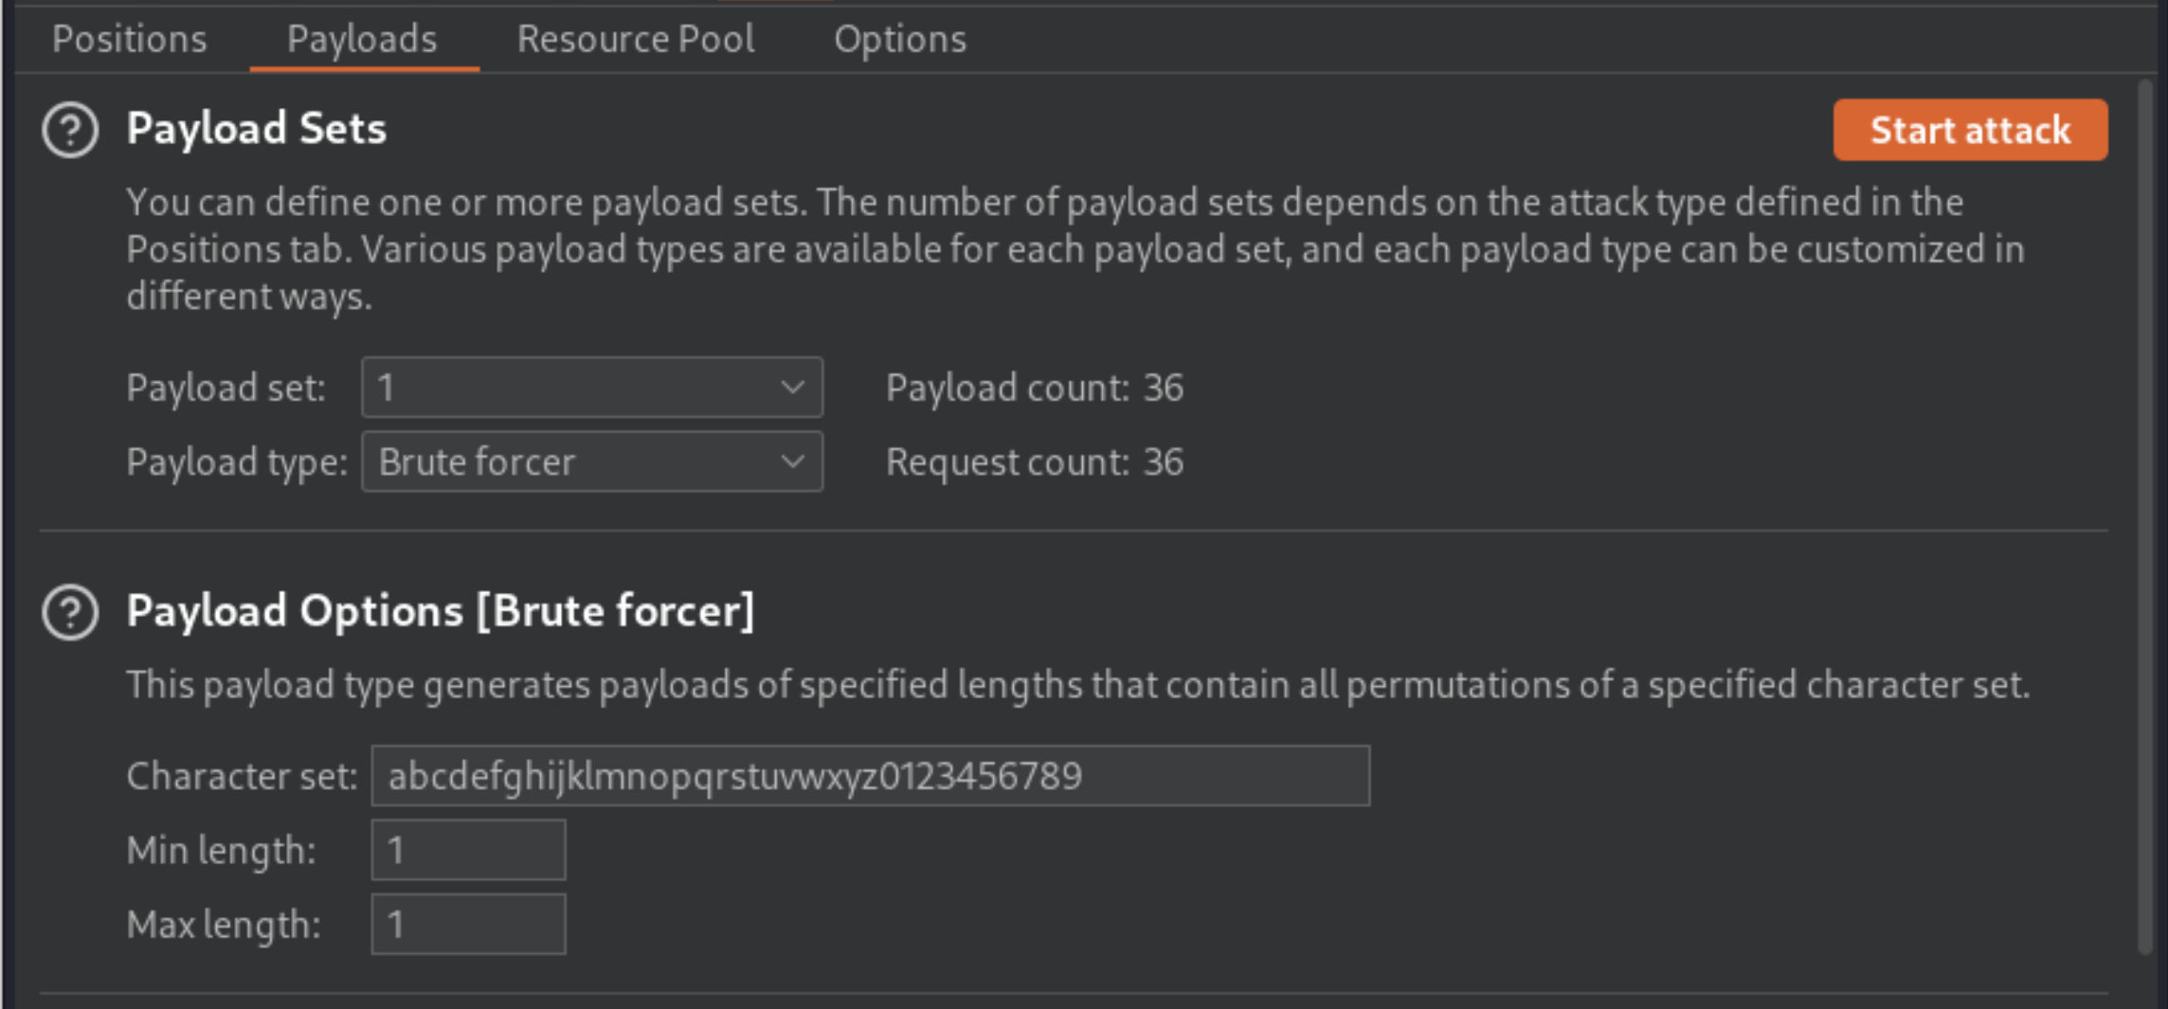
Task: Open the Resource Pool tab
Action: pyautogui.click(x=636, y=39)
